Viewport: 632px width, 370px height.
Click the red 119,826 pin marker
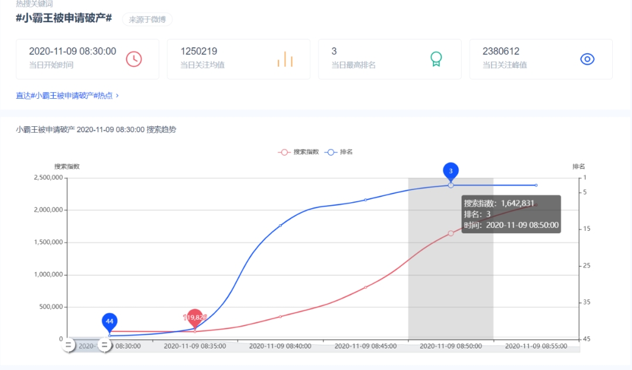click(x=195, y=317)
